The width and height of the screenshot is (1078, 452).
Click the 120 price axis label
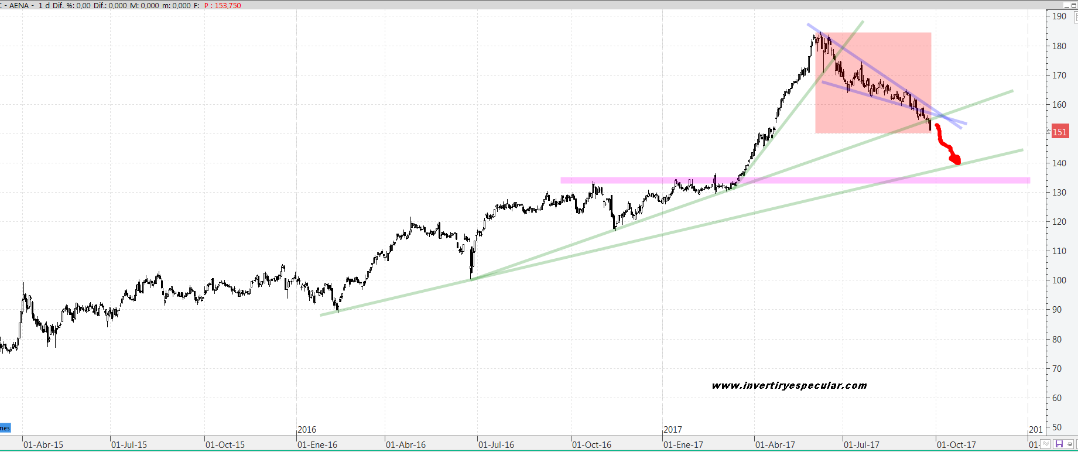point(1059,221)
